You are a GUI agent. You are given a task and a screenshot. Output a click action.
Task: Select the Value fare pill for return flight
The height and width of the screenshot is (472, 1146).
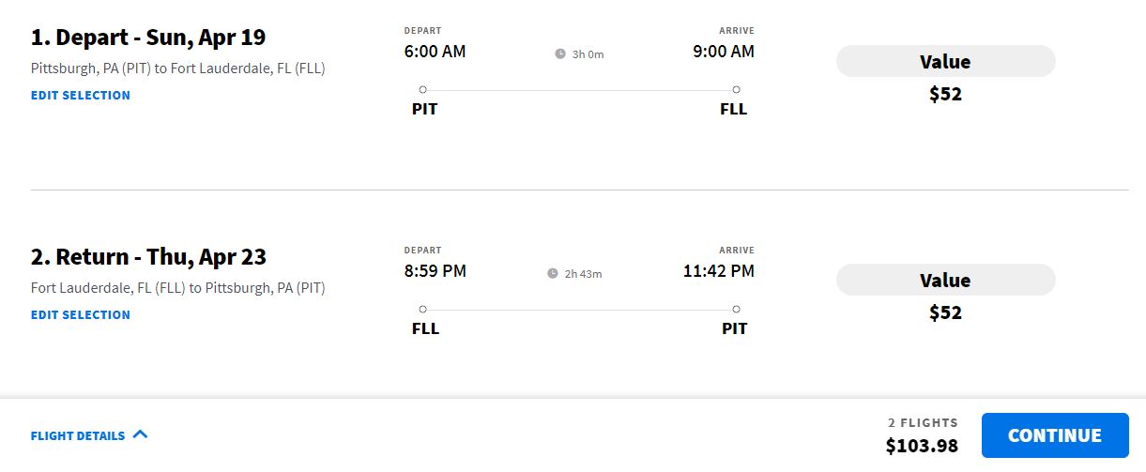pyautogui.click(x=945, y=281)
